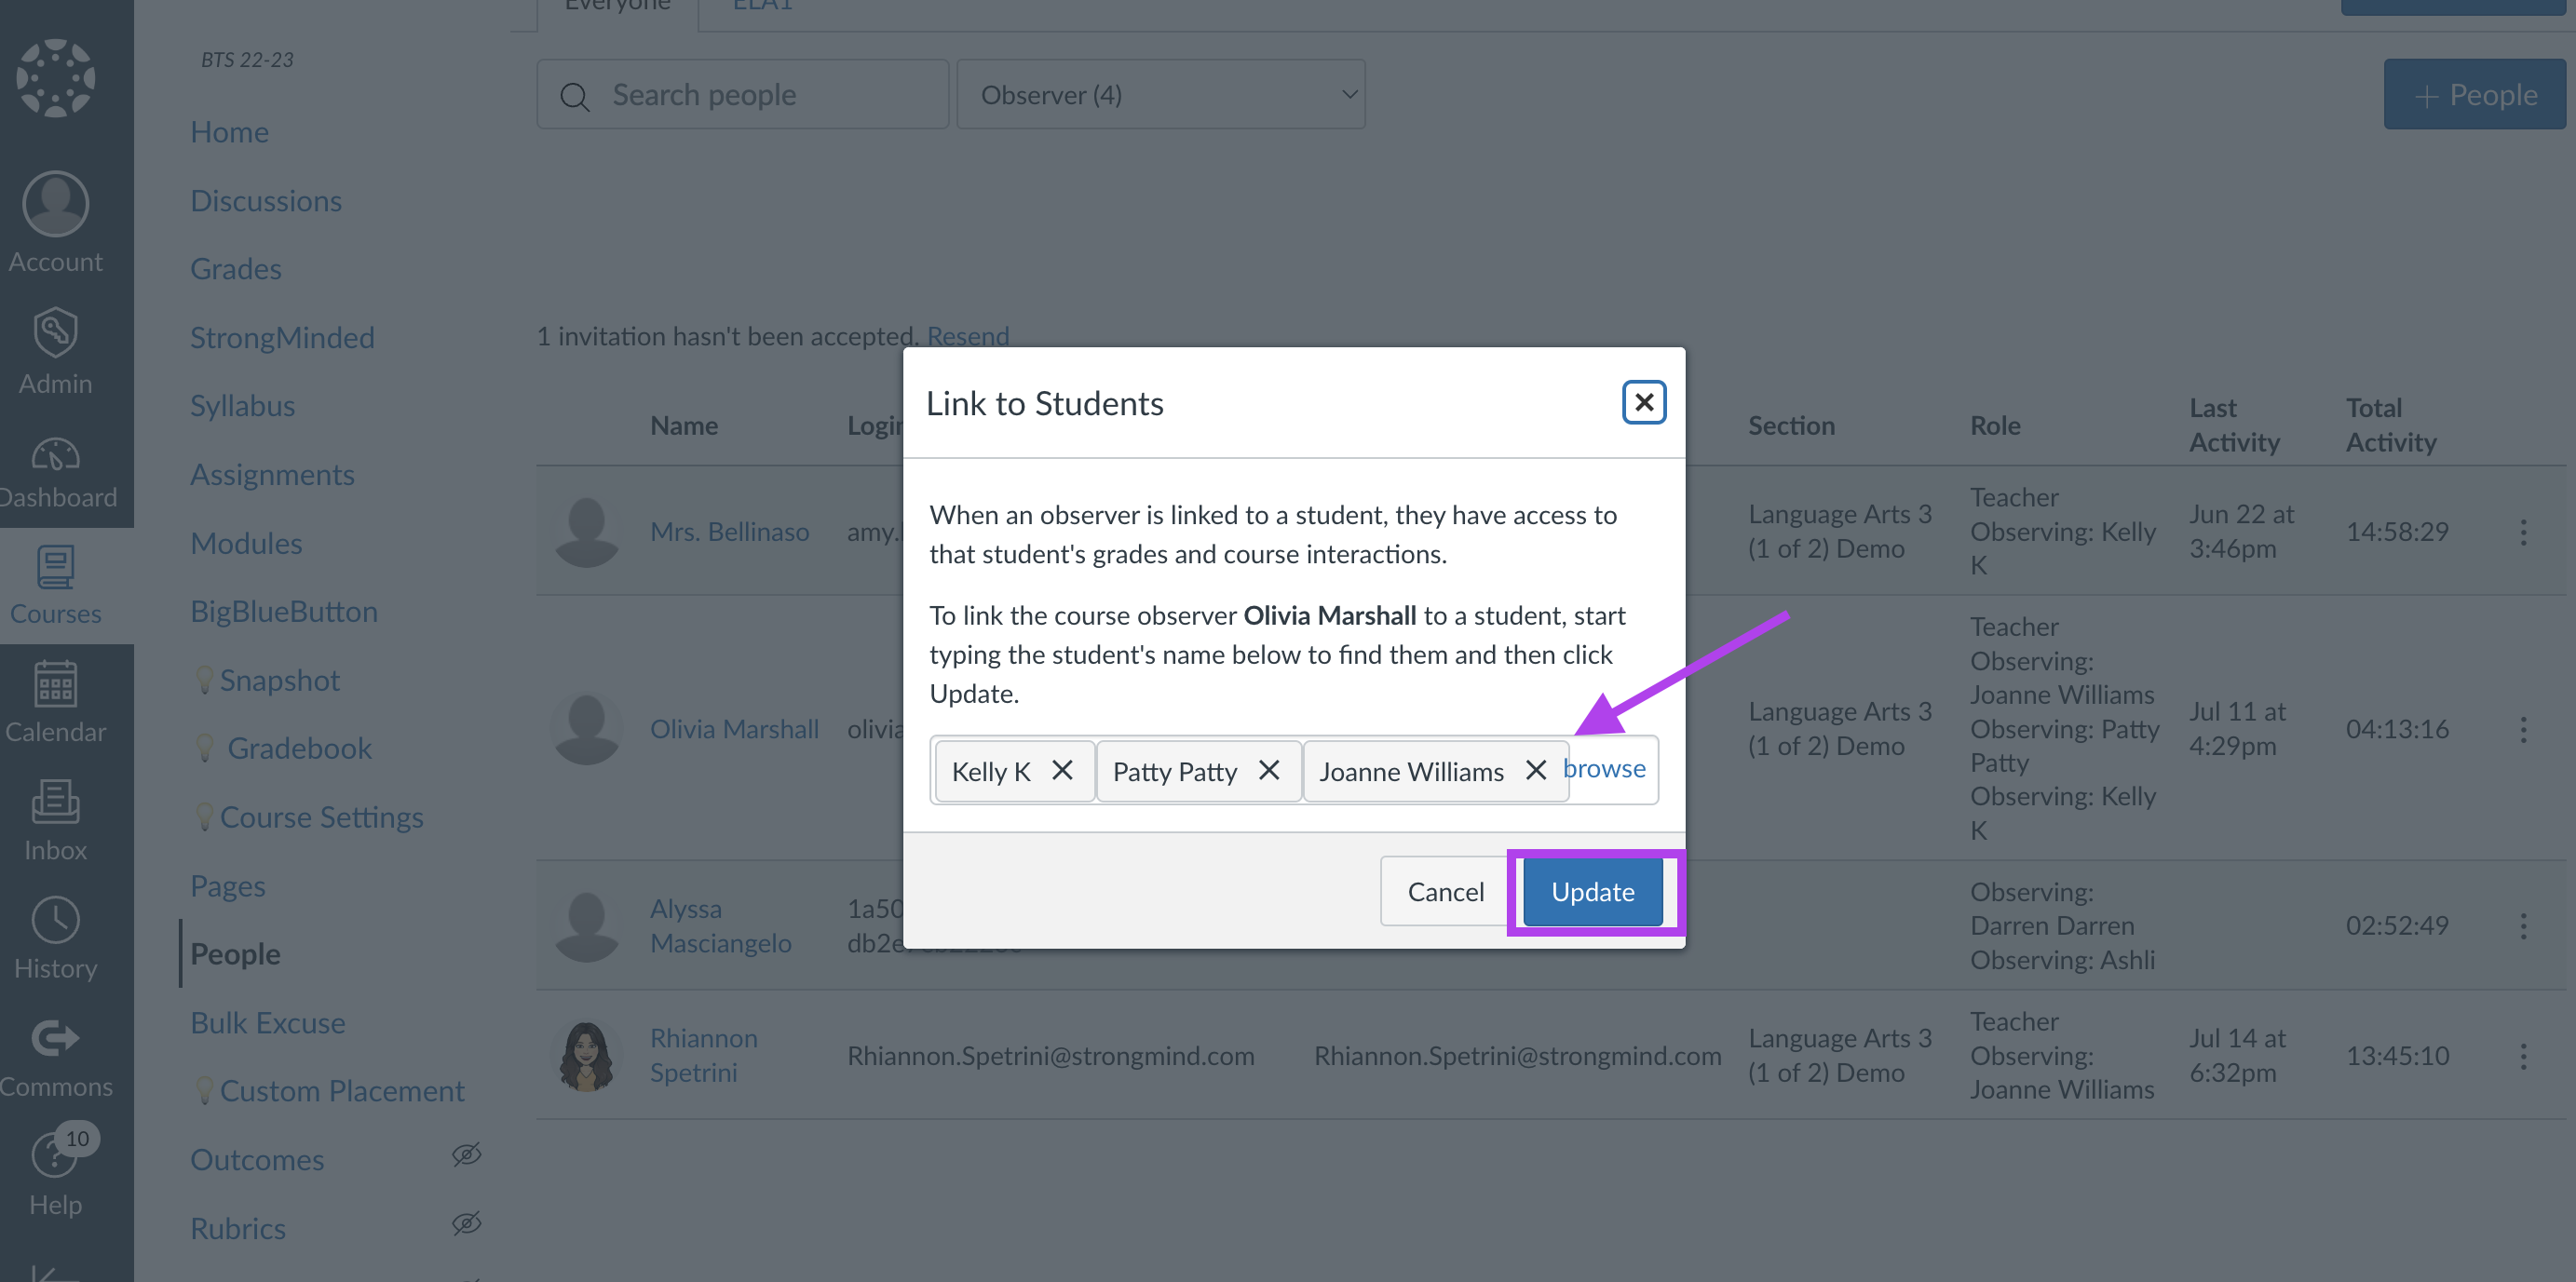Open options menu for Alyssa Masciangelo row
The image size is (2576, 1282).
(x=2523, y=926)
